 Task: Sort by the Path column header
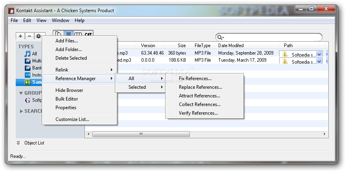(302, 46)
